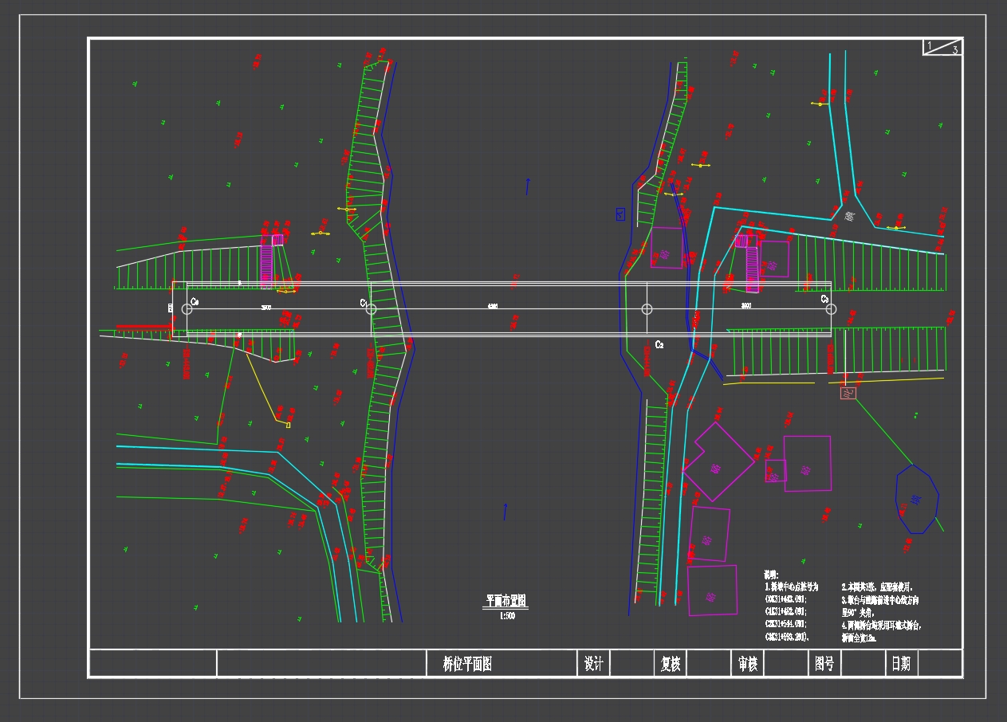Click the lower blue flow direction arrow
Image resolution: width=1007 pixels, height=722 pixels.
505,511
